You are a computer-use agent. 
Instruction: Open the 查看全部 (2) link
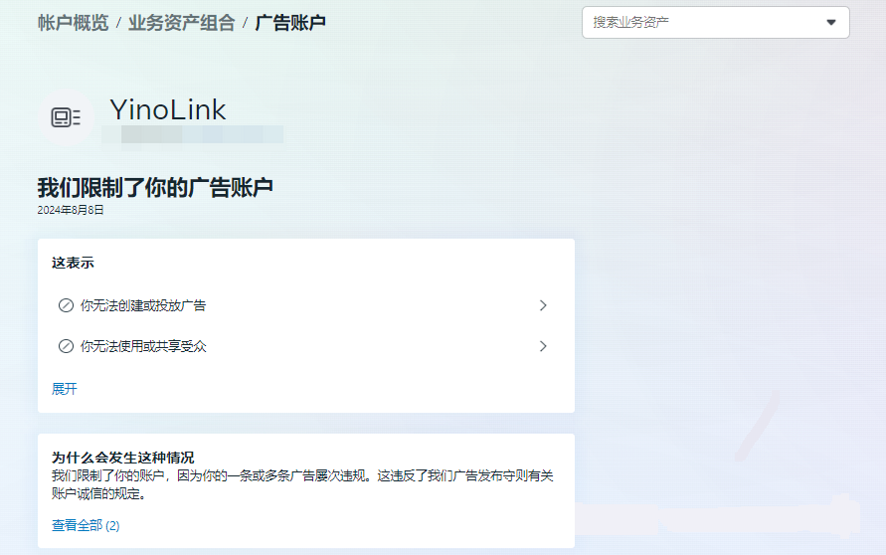coord(86,525)
